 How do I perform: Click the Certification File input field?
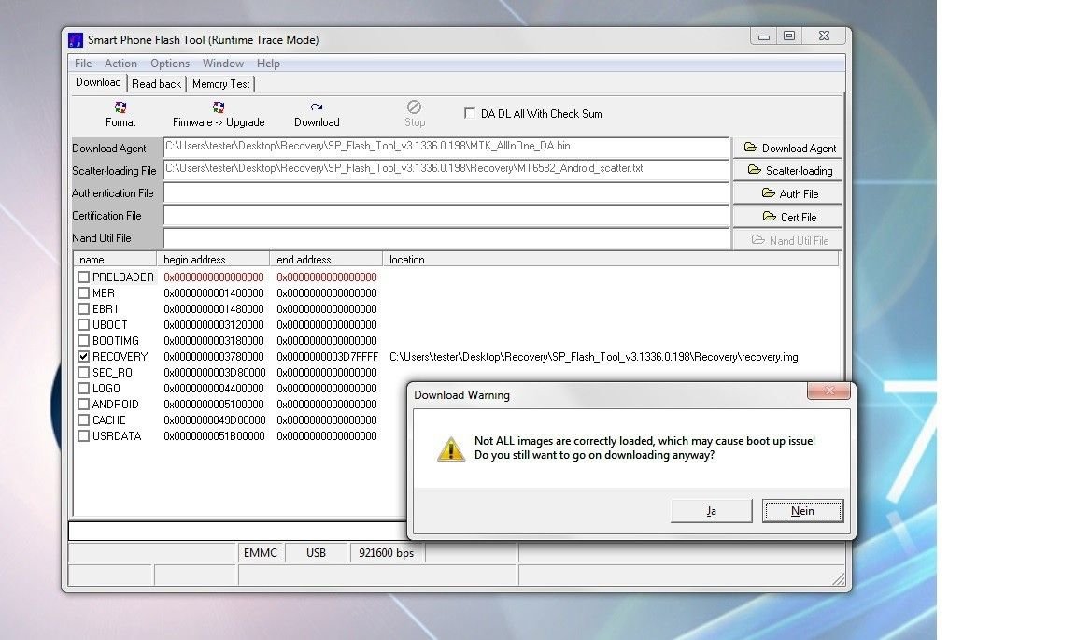coord(446,216)
